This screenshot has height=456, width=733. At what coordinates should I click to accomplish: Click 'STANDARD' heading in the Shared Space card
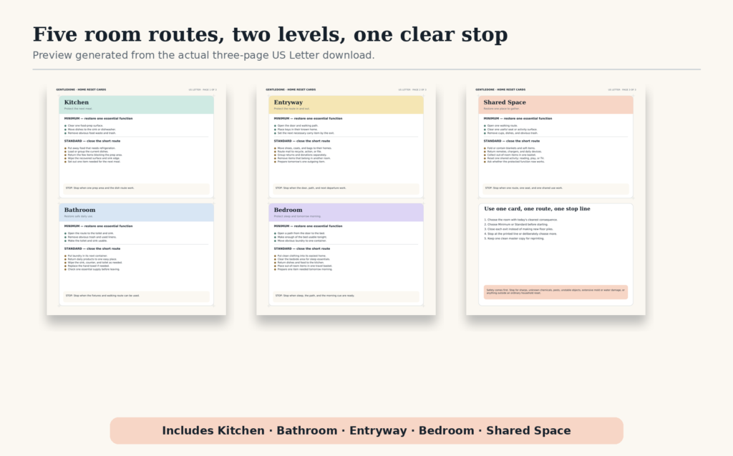tap(511, 141)
